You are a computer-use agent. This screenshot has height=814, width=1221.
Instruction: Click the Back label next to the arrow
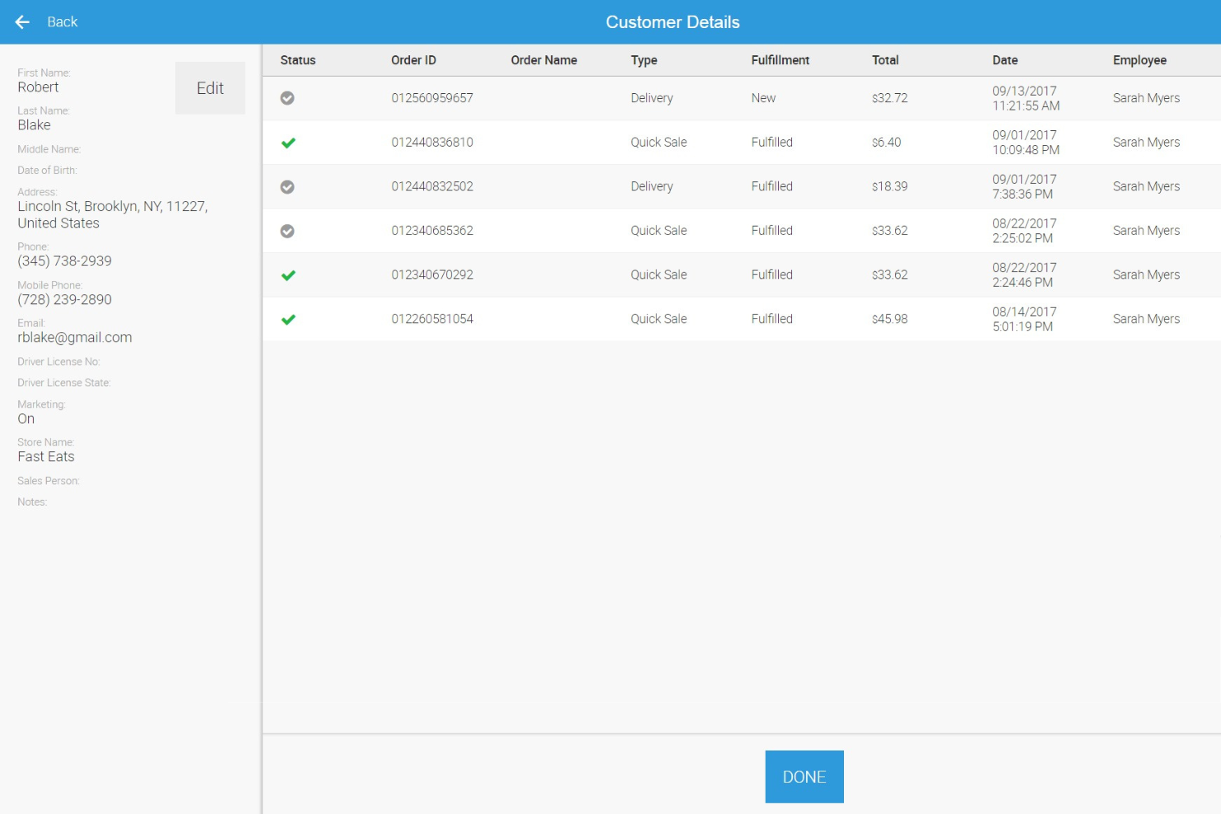click(62, 22)
